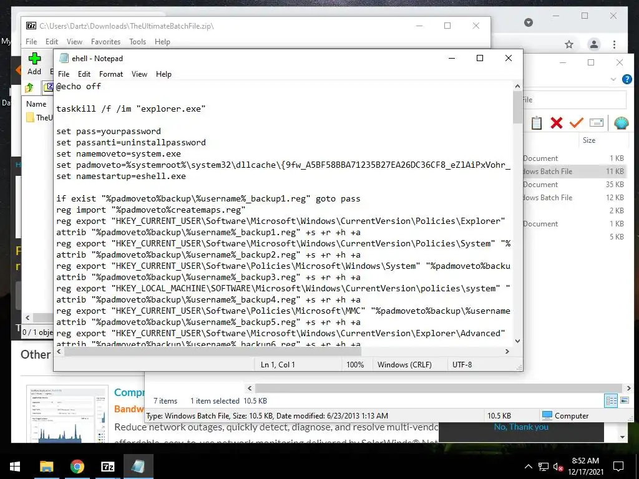Image resolution: width=639 pixels, height=479 pixels.
Task: Click the Notepad taskbar icon
Action: 138,467
